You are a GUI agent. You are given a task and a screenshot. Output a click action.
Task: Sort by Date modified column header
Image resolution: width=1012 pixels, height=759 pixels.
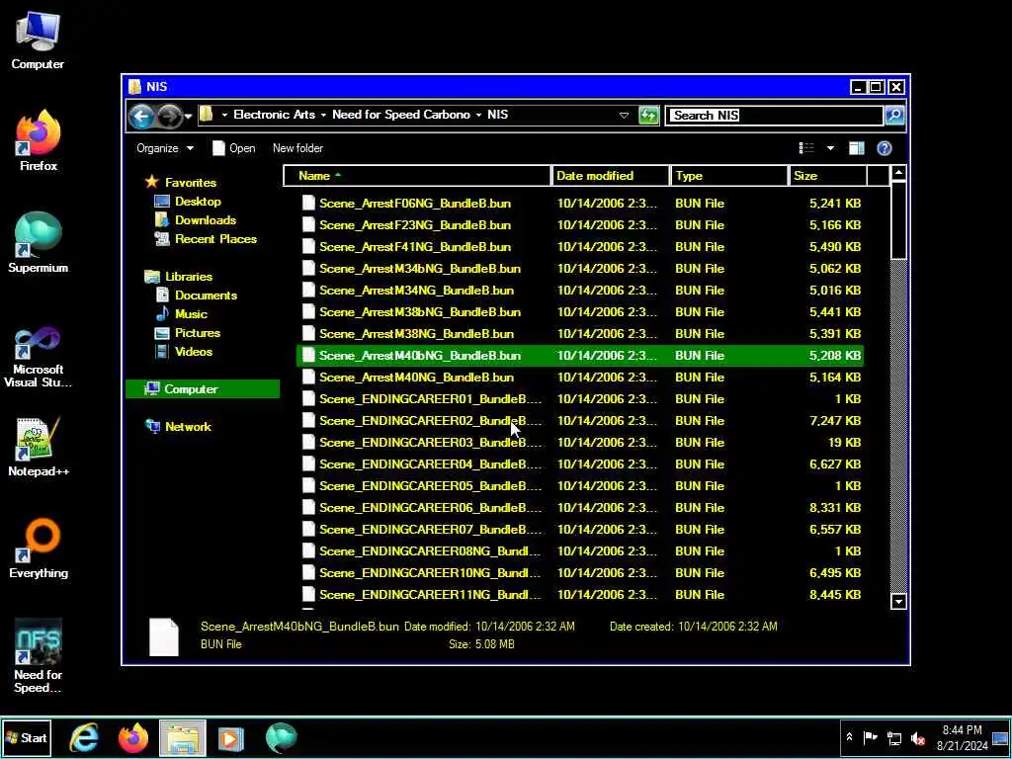point(611,176)
